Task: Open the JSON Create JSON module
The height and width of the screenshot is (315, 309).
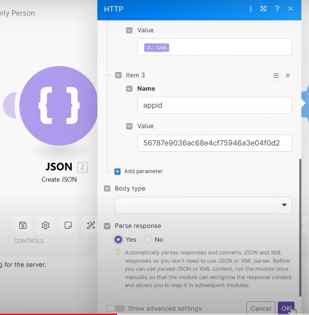Action: pos(59,106)
